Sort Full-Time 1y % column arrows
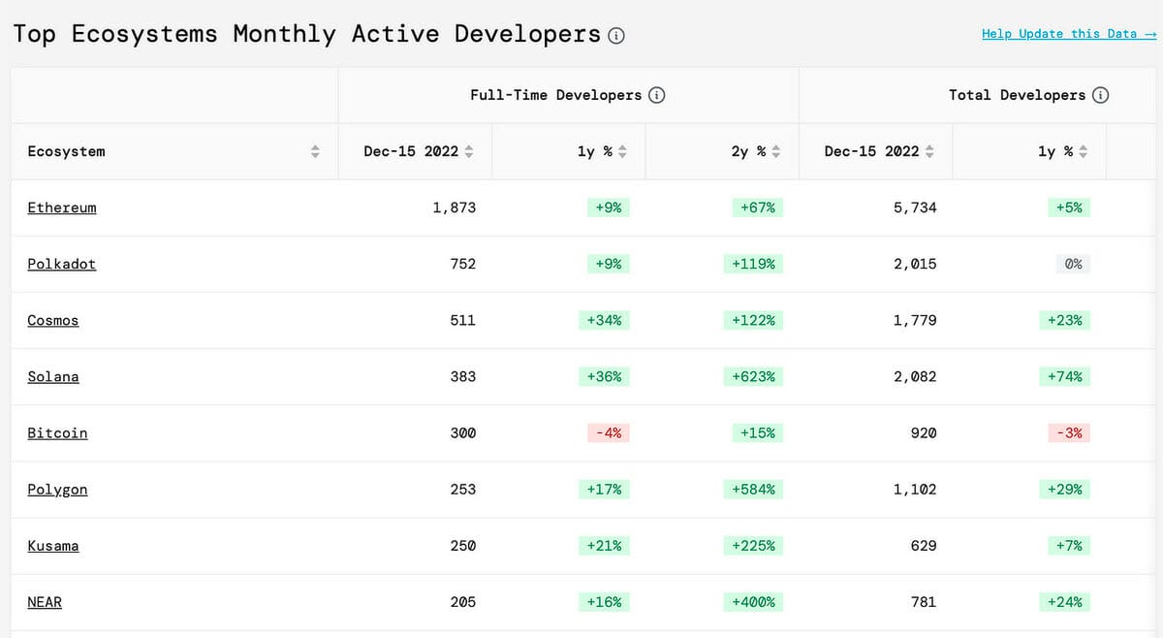1163x638 pixels. pos(622,151)
